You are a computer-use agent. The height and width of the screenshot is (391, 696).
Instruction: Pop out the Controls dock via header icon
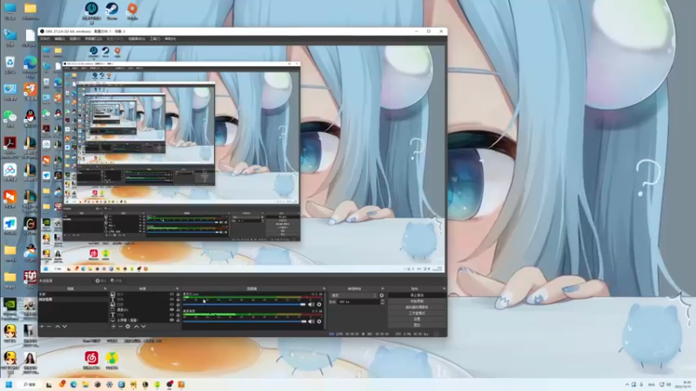pos(445,288)
